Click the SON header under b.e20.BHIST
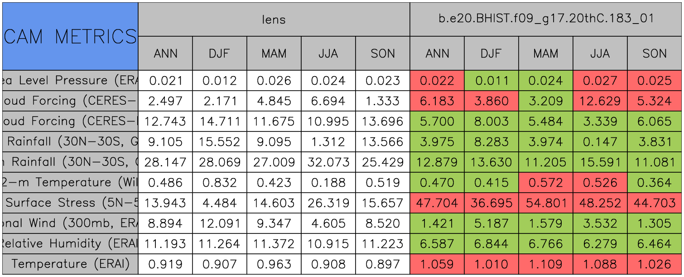 (655, 53)
